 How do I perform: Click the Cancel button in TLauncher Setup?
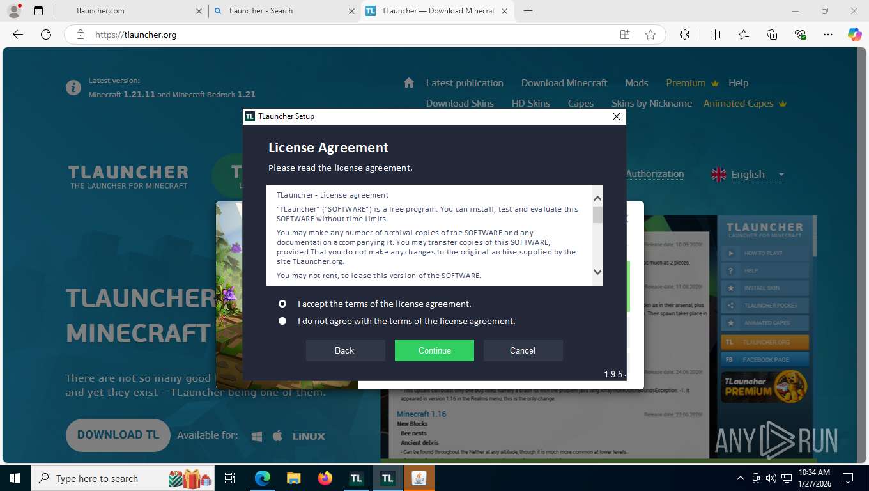[x=523, y=350]
